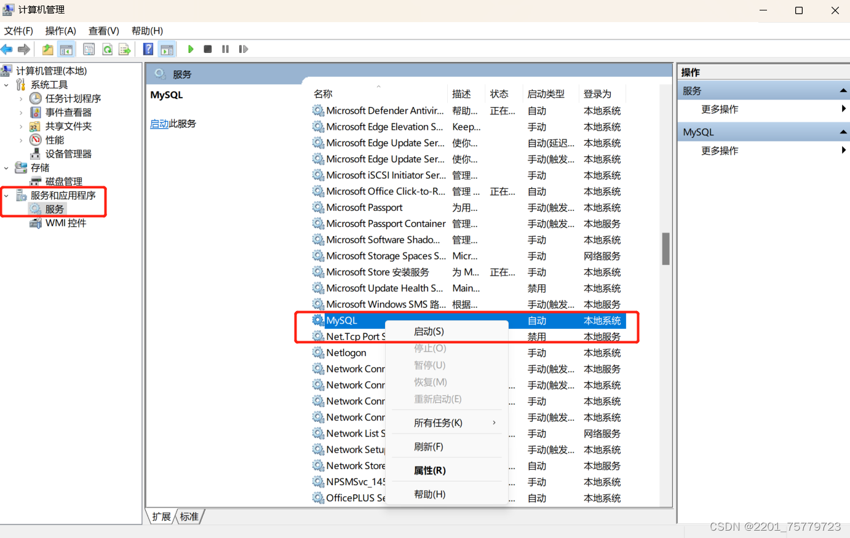Toggle the console tree pane icon
Screen dimensions: 850x538
pos(66,49)
